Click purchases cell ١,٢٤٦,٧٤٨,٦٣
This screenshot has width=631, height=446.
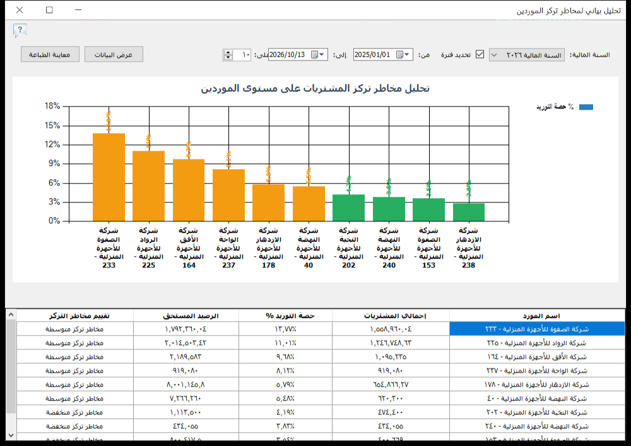coord(391,343)
